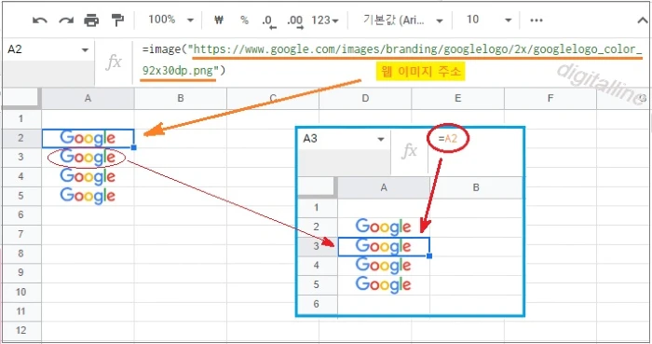This screenshot has height=344, width=652.
Task: Click cell A4 Google logo in main sheet
Action: (88, 177)
